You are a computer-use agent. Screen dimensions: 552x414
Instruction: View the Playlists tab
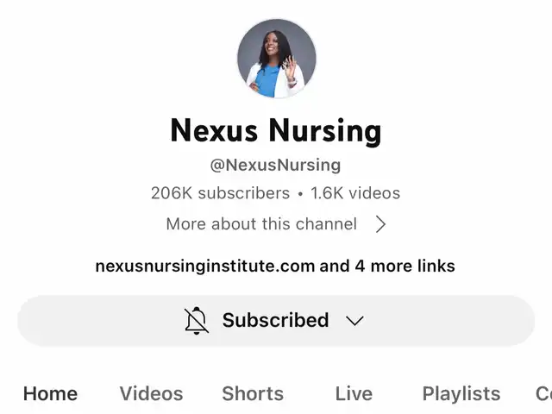click(x=461, y=393)
